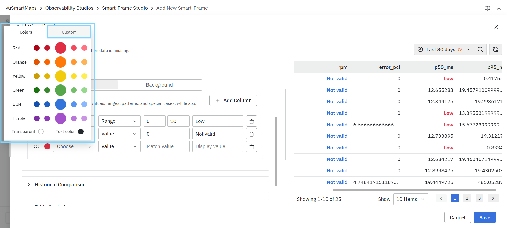The image size is (507, 228).
Task: Click the range end field showing 10
Action: tap(178, 121)
